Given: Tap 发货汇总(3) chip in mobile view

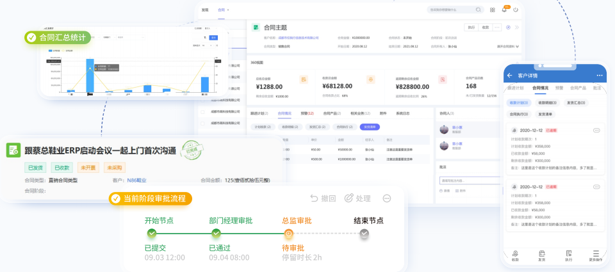Looking at the screenshot, I should point(577,102).
